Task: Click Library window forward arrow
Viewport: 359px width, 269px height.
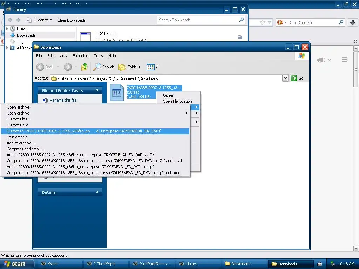Action: click(x=19, y=20)
